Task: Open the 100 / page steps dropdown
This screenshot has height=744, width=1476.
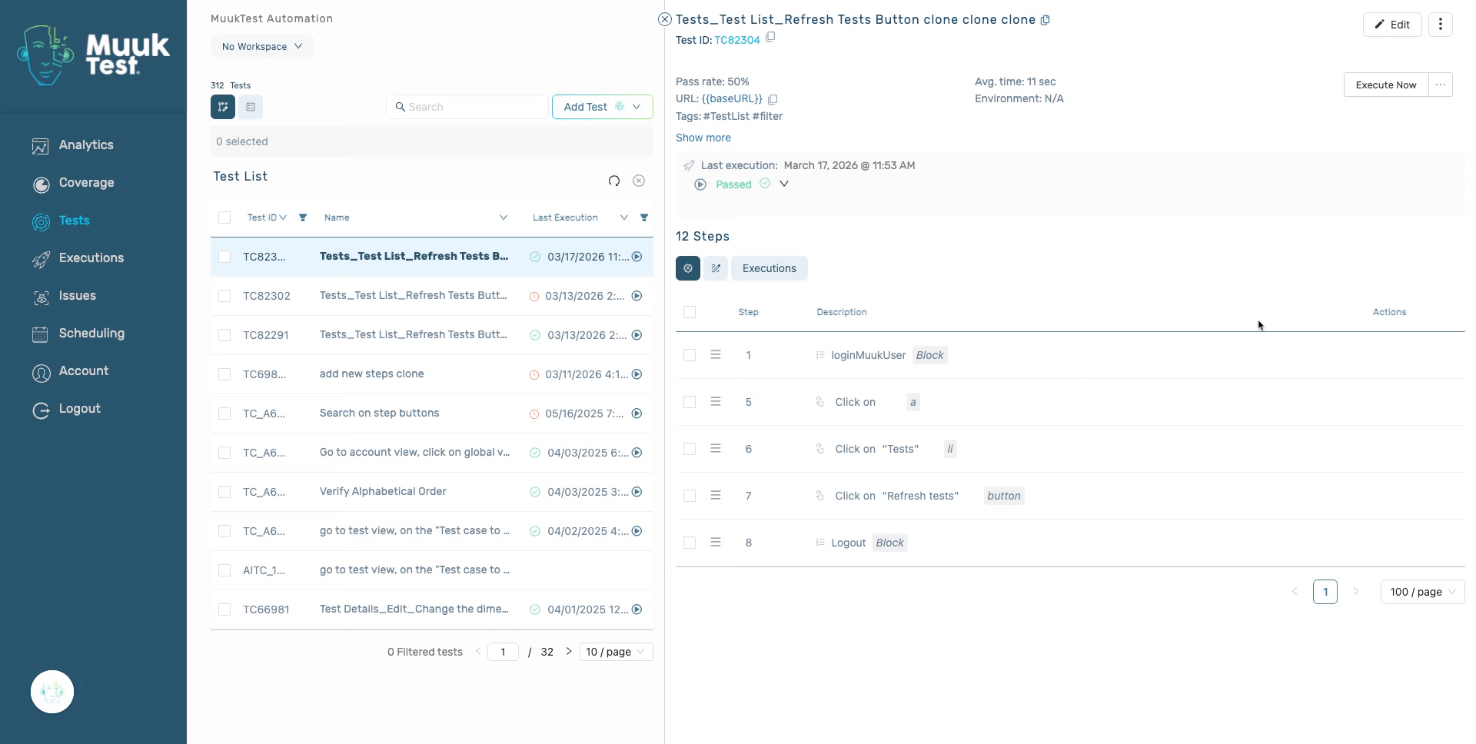Action: point(1423,592)
